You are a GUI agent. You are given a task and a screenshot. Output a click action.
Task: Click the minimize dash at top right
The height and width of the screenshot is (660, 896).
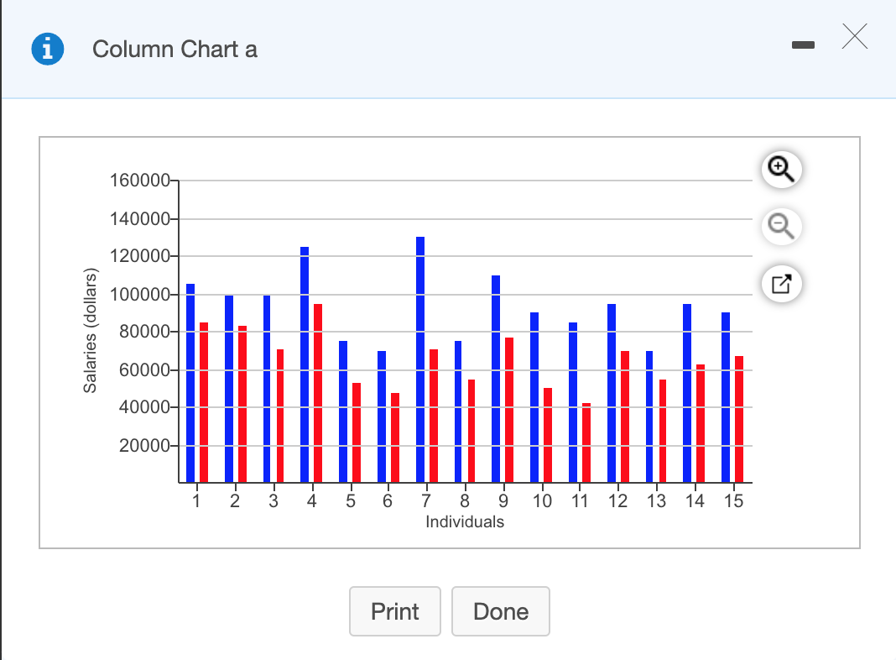[x=803, y=45]
